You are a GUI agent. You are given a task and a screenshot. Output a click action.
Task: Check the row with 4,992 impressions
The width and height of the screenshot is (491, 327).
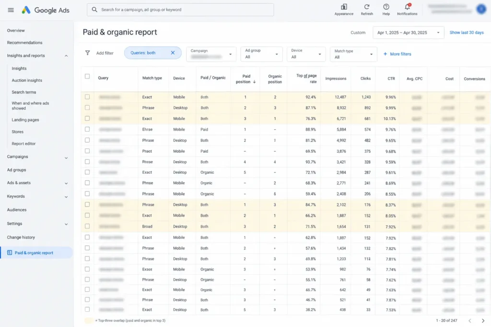[87, 140]
